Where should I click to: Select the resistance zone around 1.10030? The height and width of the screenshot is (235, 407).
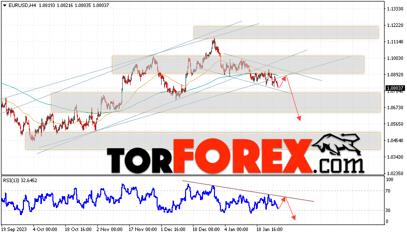pyautogui.click(x=238, y=64)
